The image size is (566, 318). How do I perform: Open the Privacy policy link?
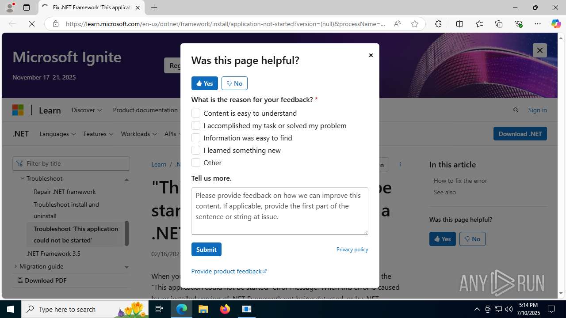point(352,250)
